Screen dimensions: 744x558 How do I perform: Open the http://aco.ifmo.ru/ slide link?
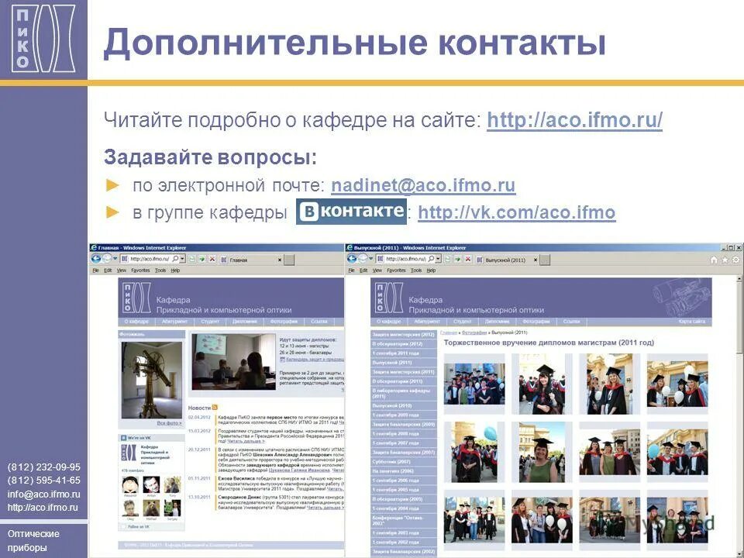coord(574,120)
